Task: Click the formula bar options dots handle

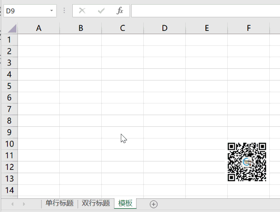Action: click(x=64, y=11)
